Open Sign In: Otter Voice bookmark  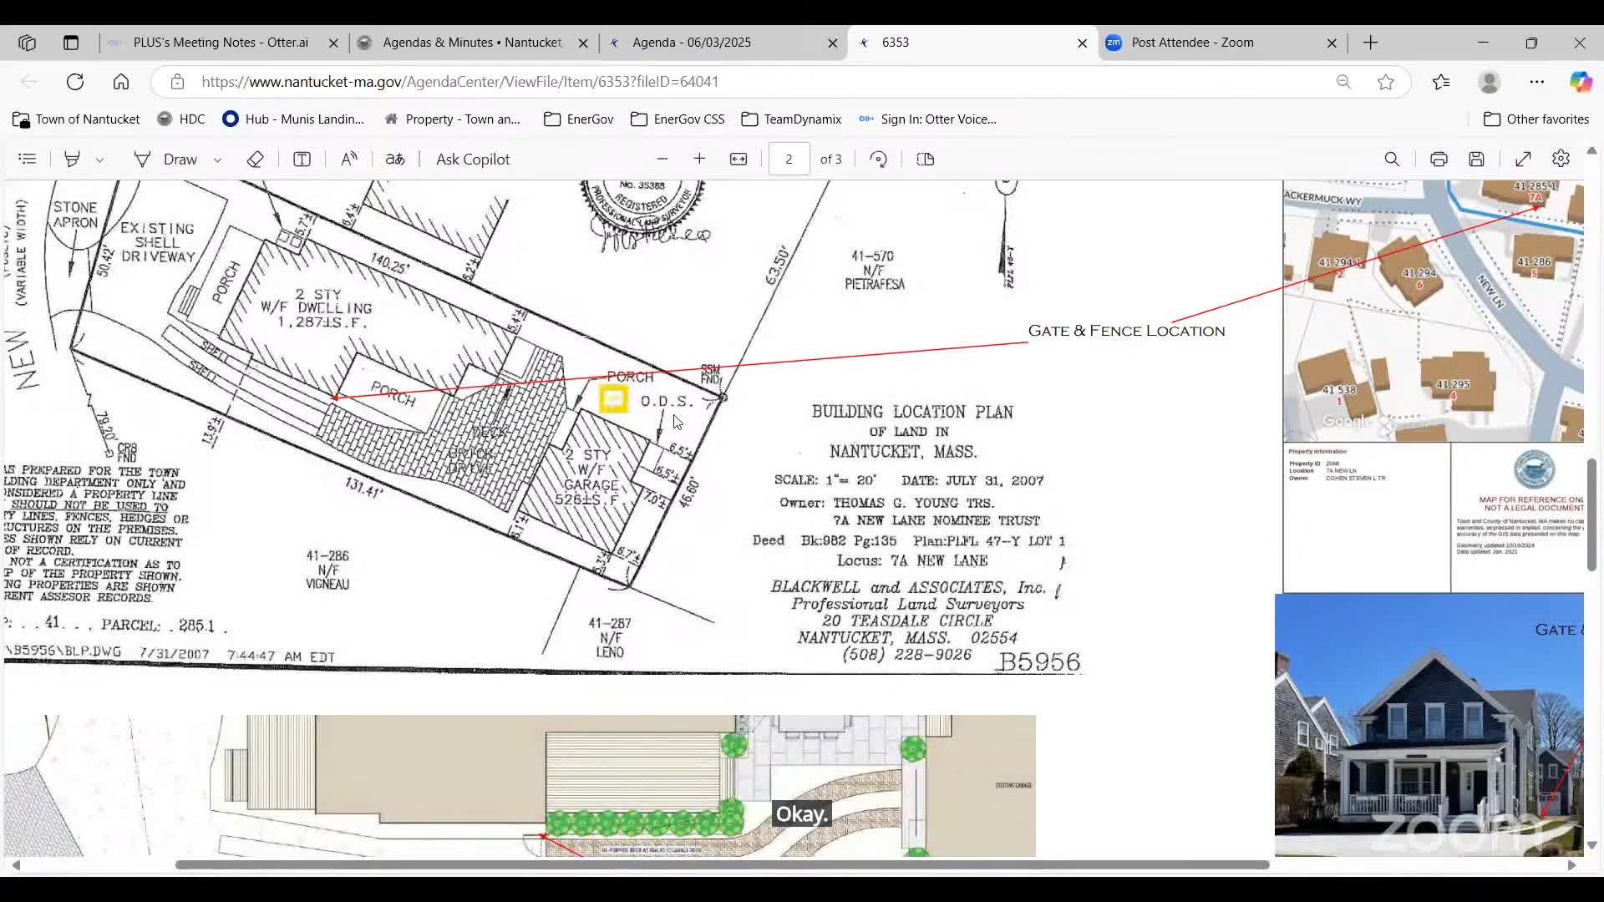(x=927, y=119)
